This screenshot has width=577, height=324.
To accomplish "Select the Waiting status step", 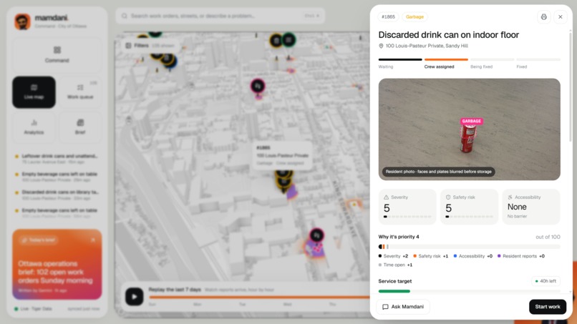I will (x=400, y=64).
